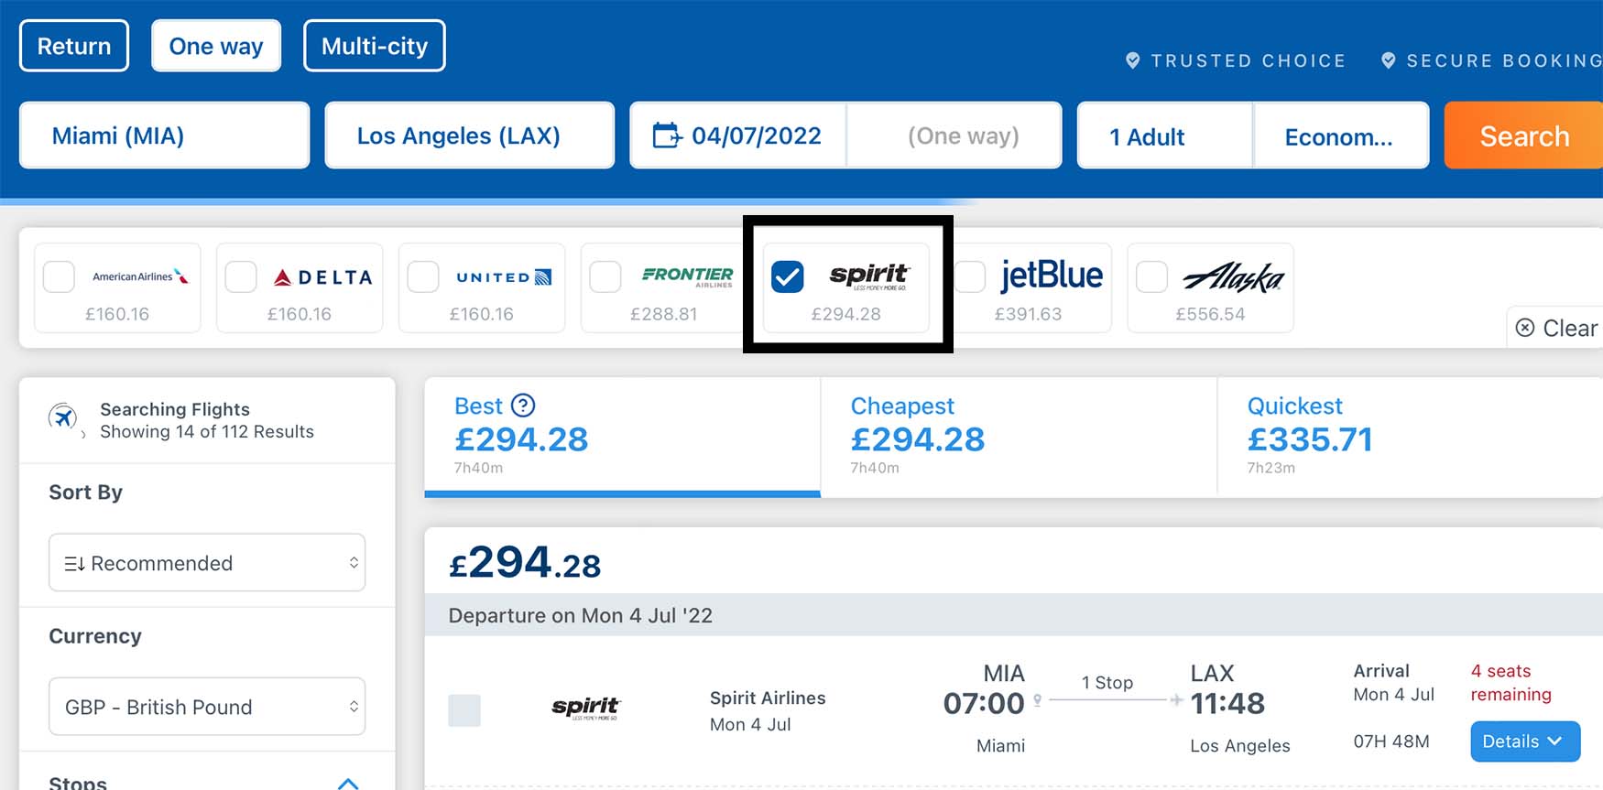Expand flight Details dropdown button
The width and height of the screenshot is (1603, 790).
tap(1525, 741)
